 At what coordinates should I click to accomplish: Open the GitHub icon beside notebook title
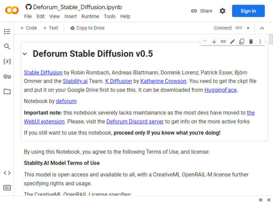tap(28, 7)
